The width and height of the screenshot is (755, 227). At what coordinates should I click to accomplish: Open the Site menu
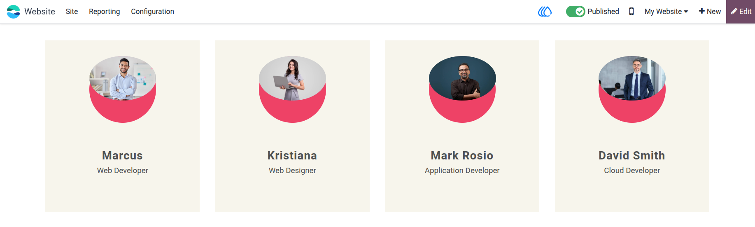click(x=72, y=12)
